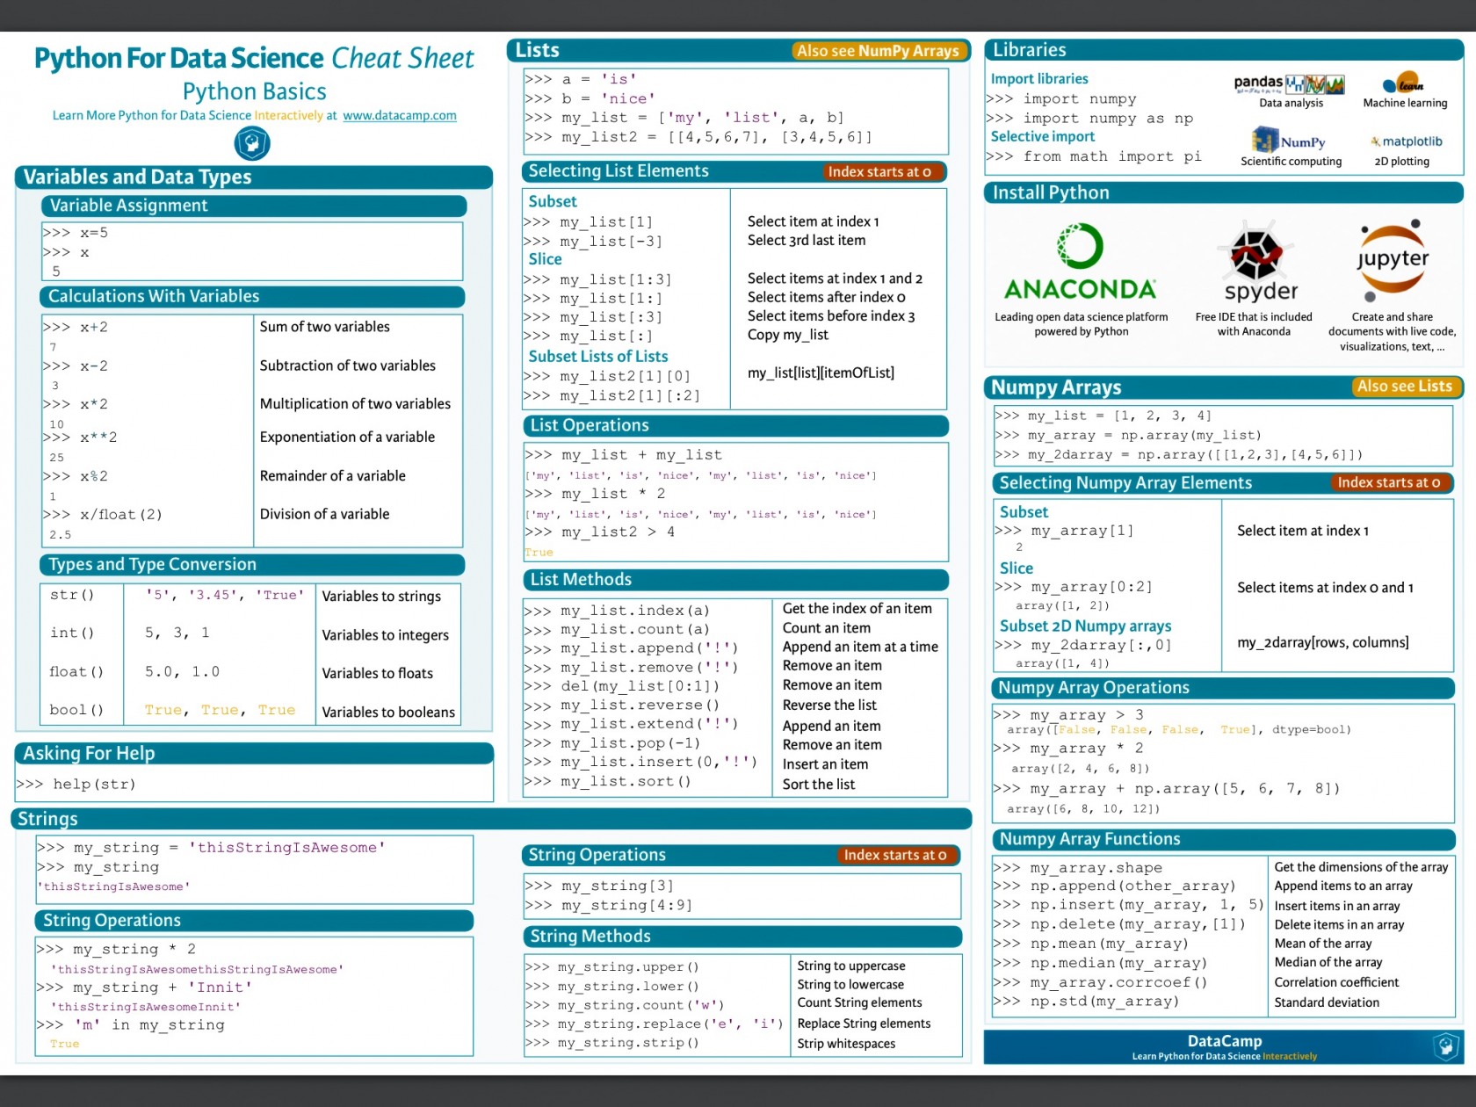
Task: Click the 'Also see Lists' badge
Action: tap(1404, 387)
